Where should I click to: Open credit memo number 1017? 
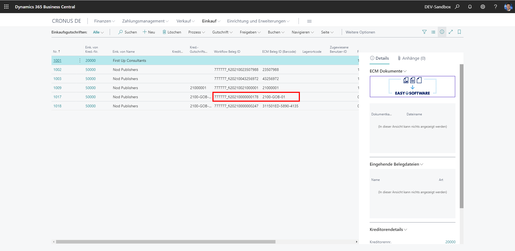tap(57, 97)
